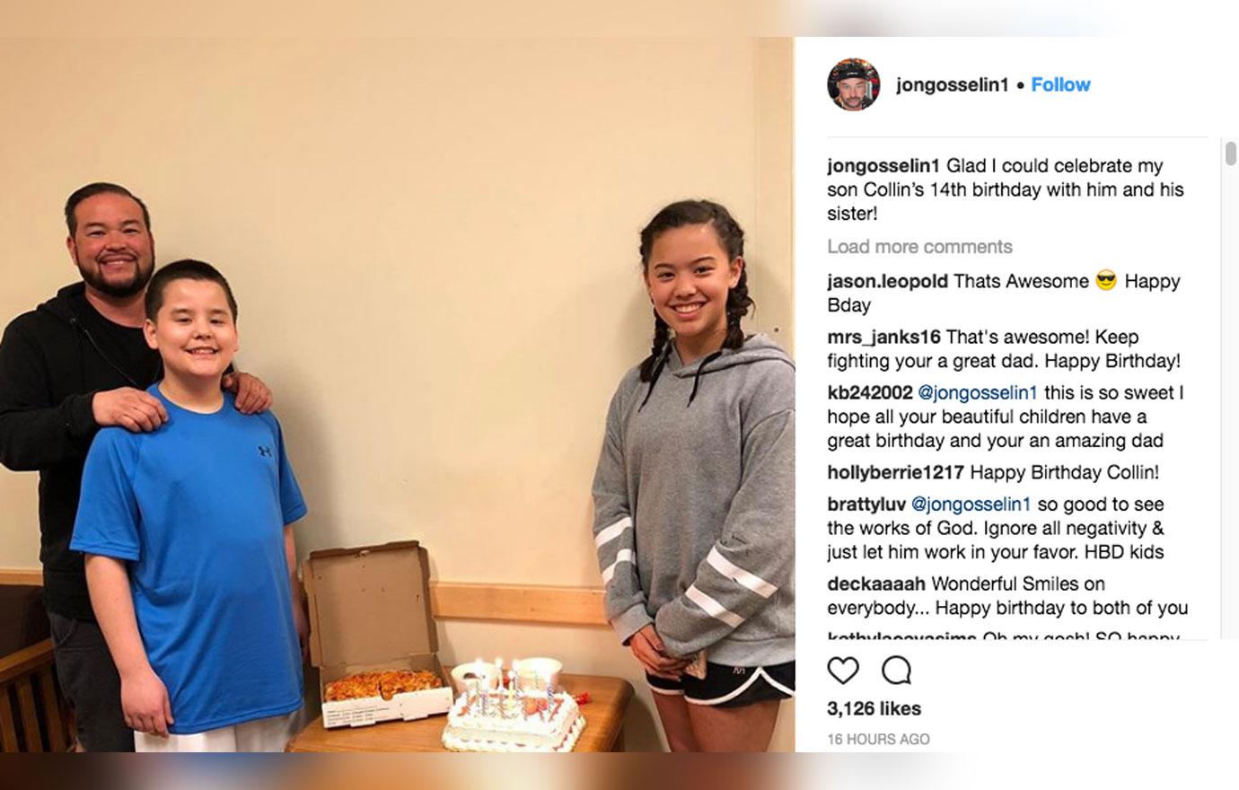The image size is (1239, 790).
Task: Click the sunglasses emoji in comment
Action: 1106,281
